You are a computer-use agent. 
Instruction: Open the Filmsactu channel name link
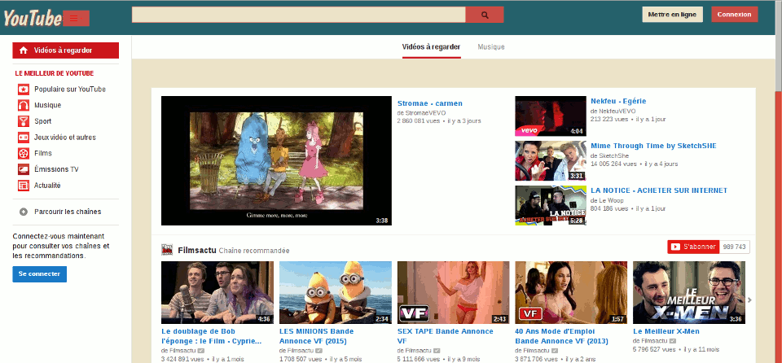click(197, 251)
